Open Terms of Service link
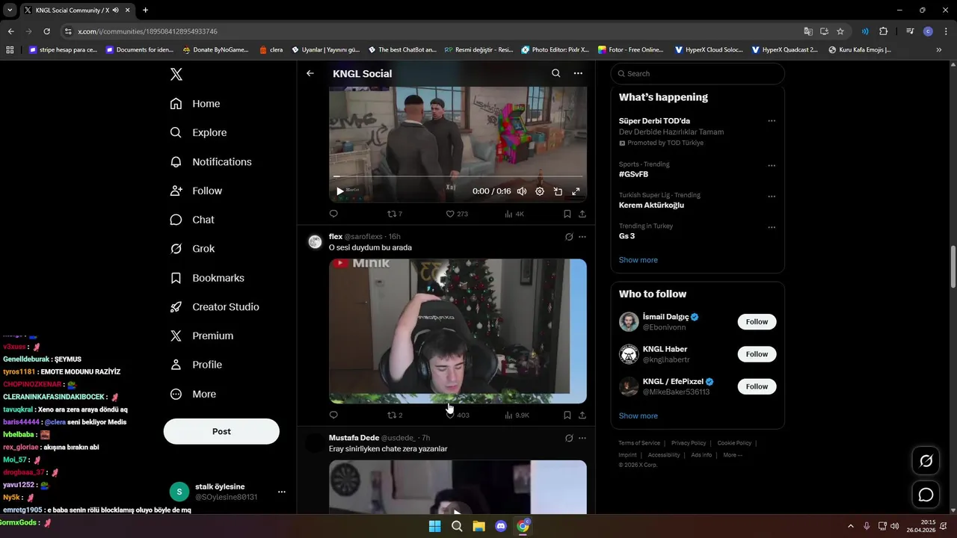This screenshot has height=538, width=957. point(639,443)
